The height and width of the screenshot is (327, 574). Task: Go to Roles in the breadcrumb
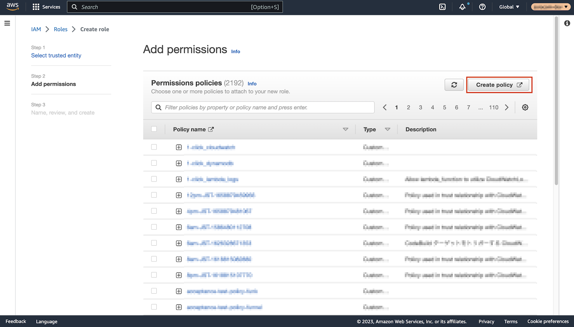point(61,29)
